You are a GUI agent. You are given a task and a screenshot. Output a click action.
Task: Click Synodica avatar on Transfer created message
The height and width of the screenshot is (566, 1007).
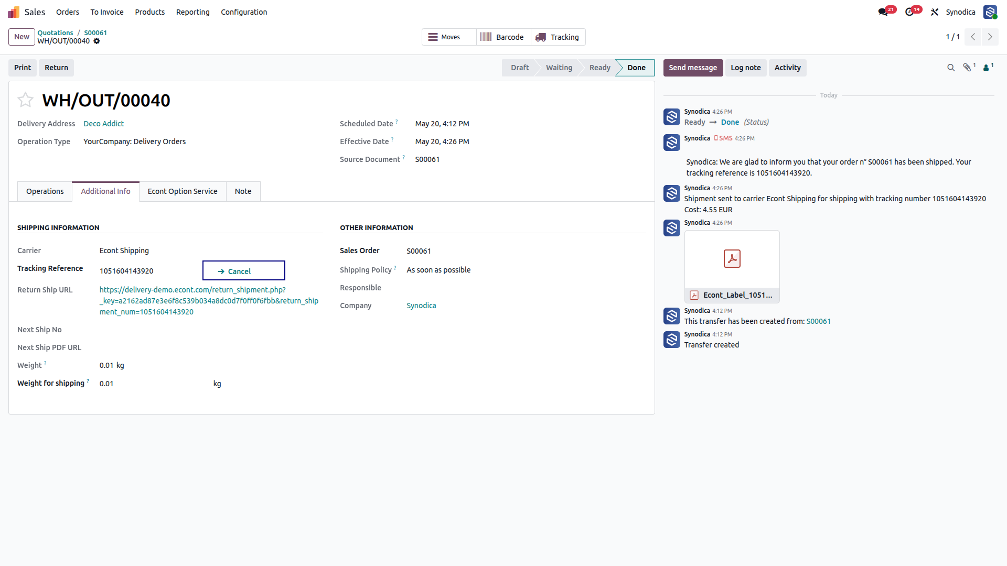point(672,340)
